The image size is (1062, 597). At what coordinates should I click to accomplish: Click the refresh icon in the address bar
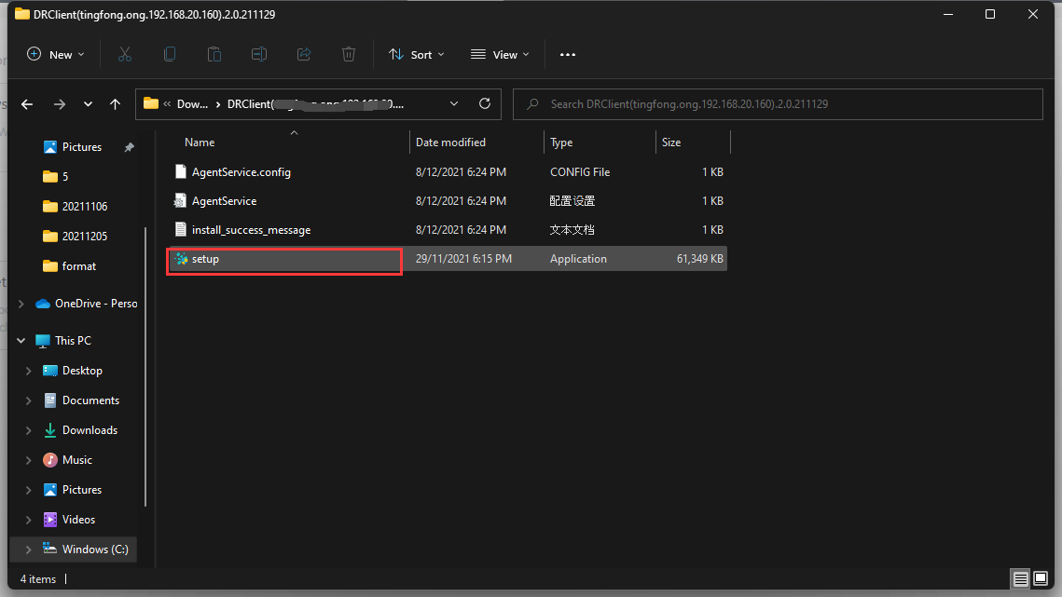click(x=485, y=103)
